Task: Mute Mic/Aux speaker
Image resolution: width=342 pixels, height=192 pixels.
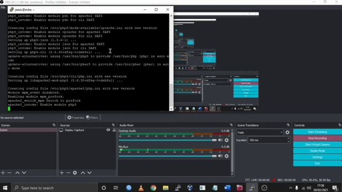Action: tap(220, 156)
